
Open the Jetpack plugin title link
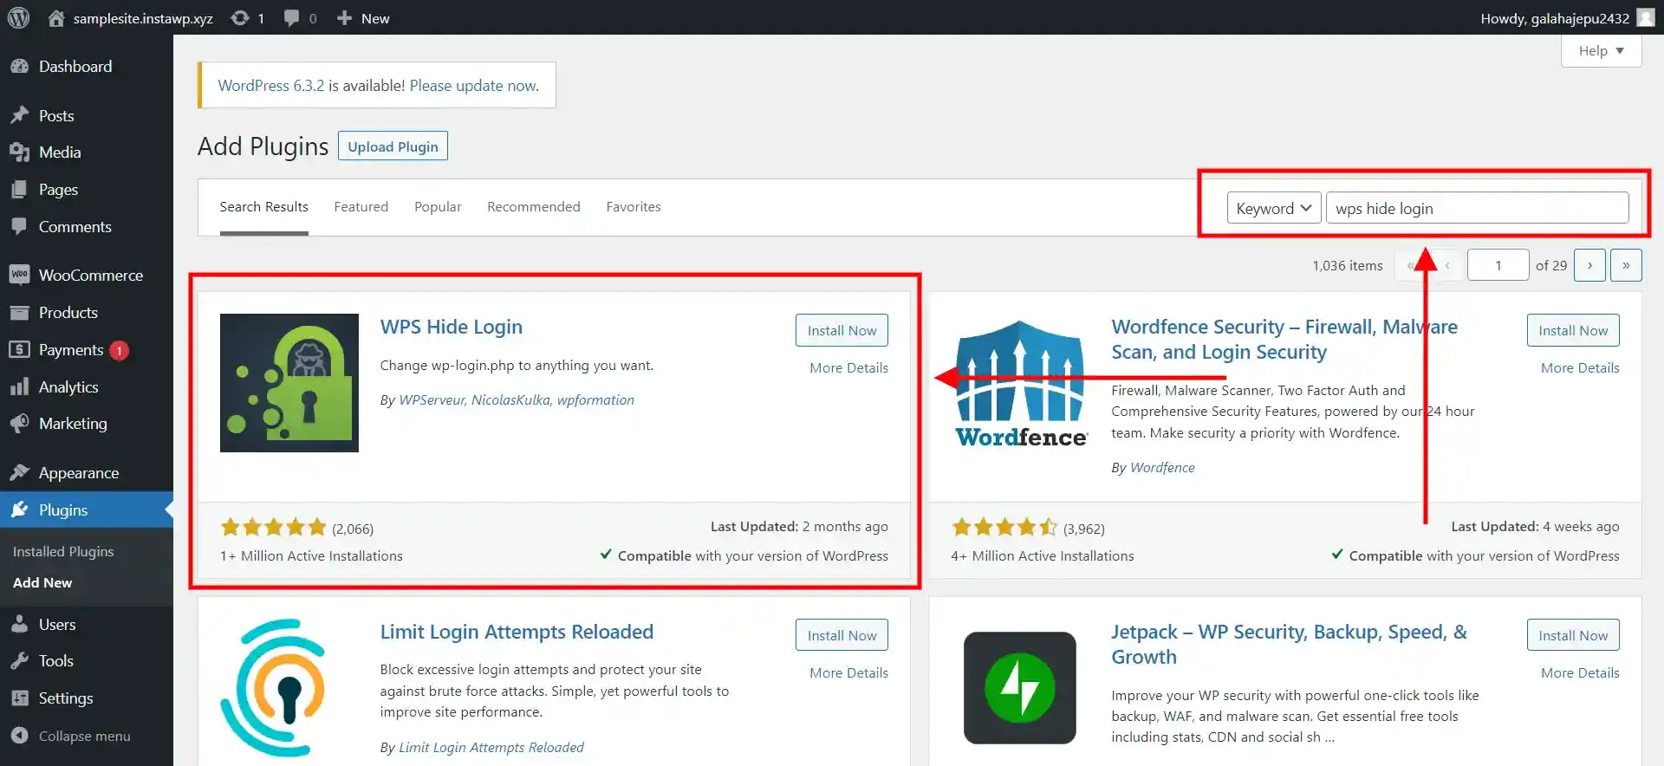click(x=1289, y=645)
